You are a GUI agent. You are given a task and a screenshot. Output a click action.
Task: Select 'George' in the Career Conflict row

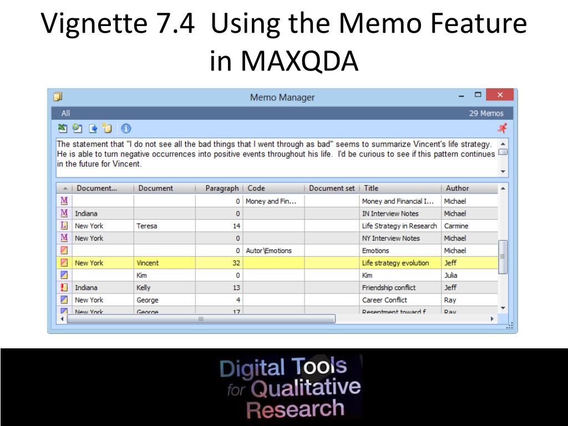pos(148,300)
